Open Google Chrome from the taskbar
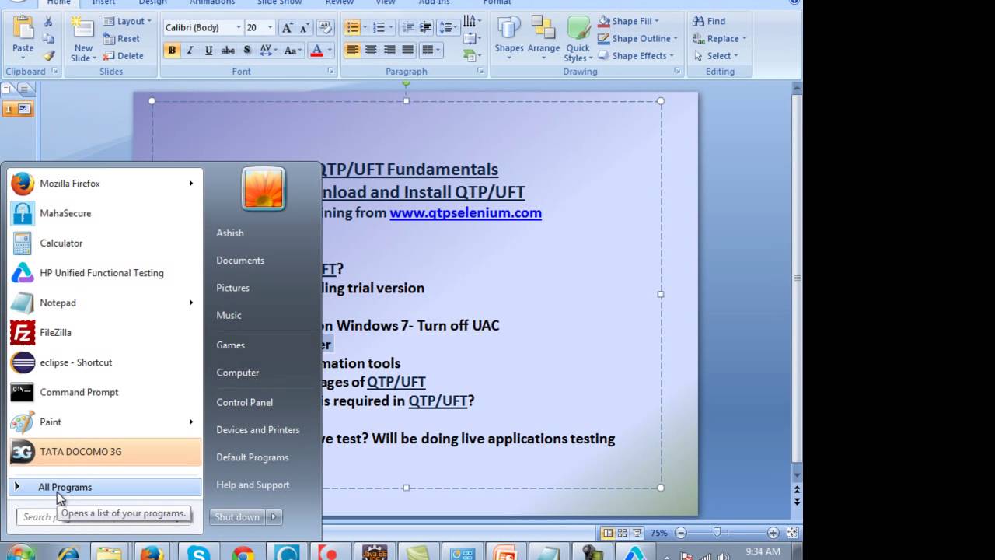The height and width of the screenshot is (560, 995). pos(243,553)
